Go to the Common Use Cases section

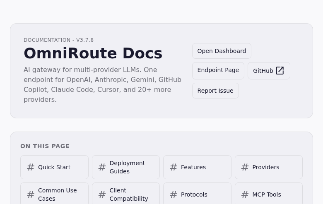click(x=54, y=194)
